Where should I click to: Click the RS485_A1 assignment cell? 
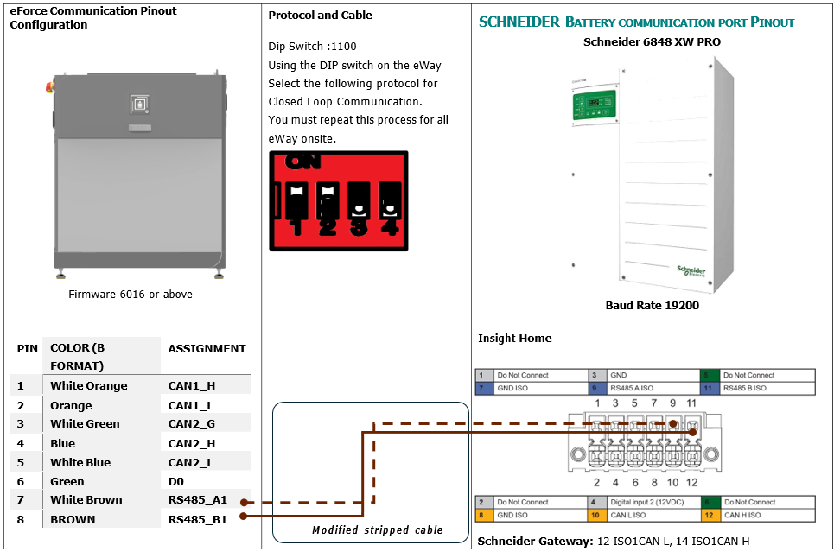197,500
